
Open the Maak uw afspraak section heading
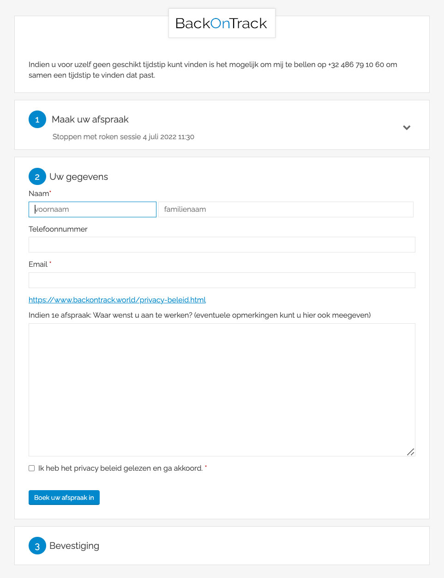click(90, 119)
